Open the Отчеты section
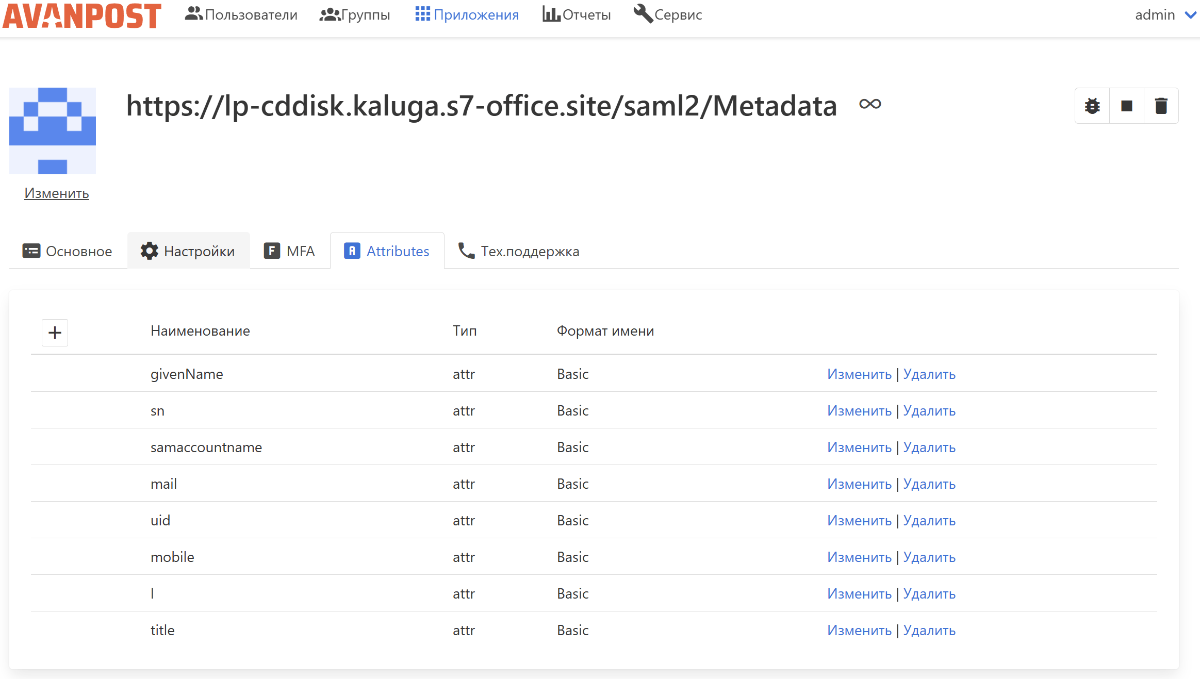1200x679 pixels. coord(577,14)
